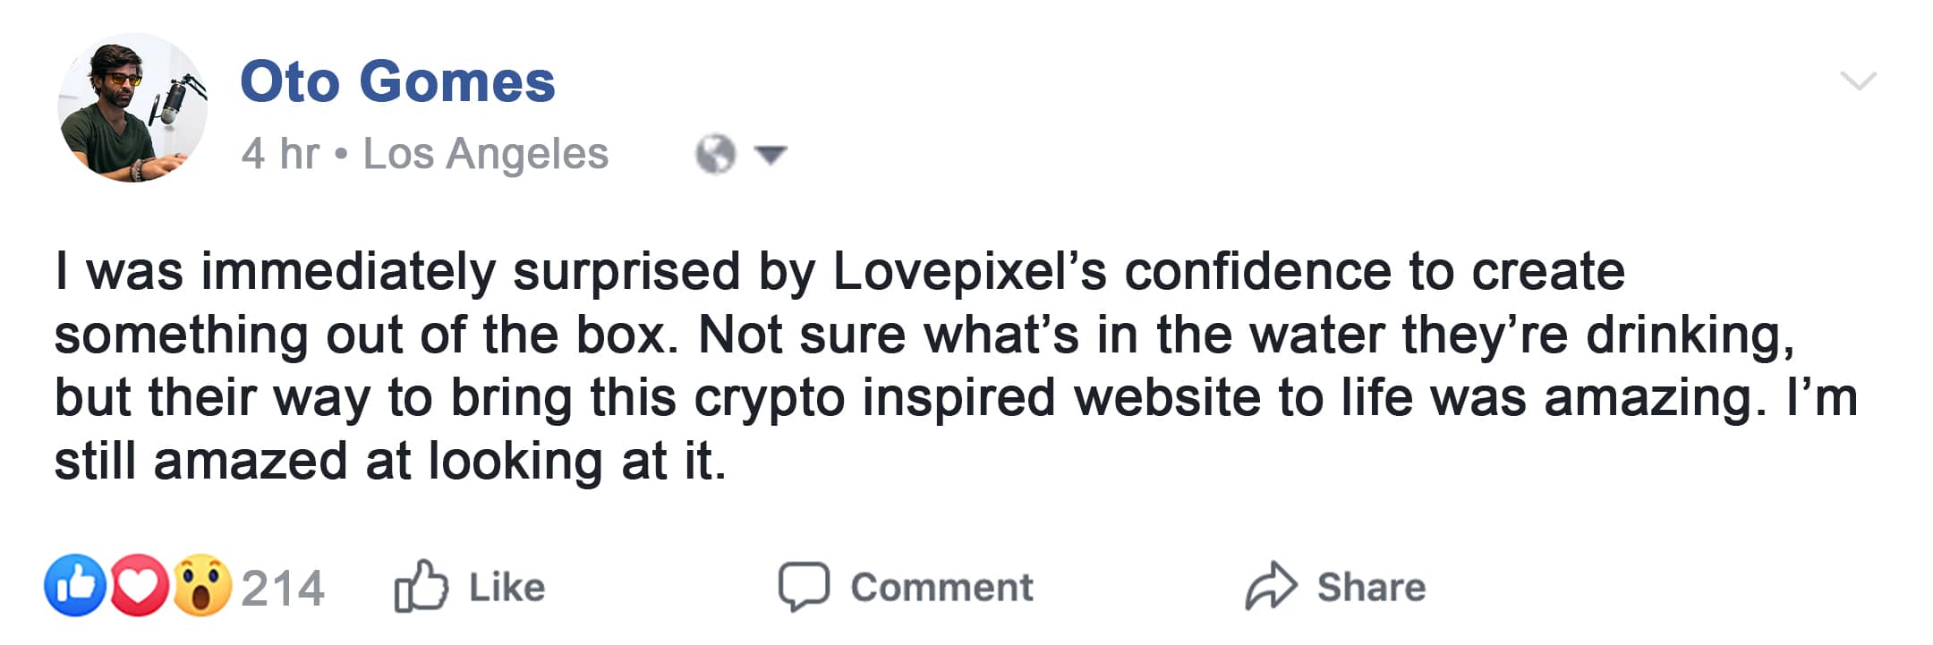Click the red heart reaction icon
The image size is (1933, 645).
pyautogui.click(x=139, y=586)
